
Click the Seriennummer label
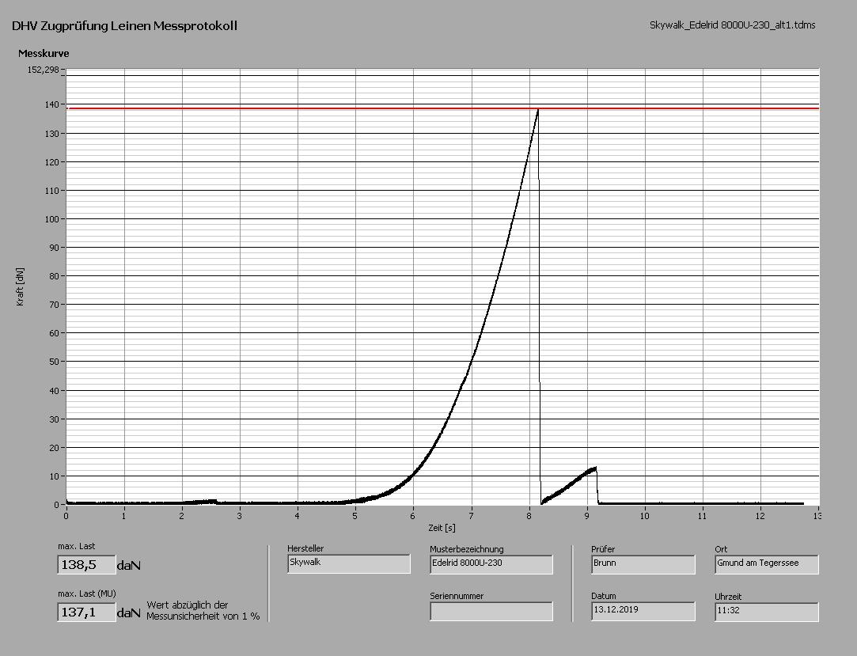[x=457, y=596]
